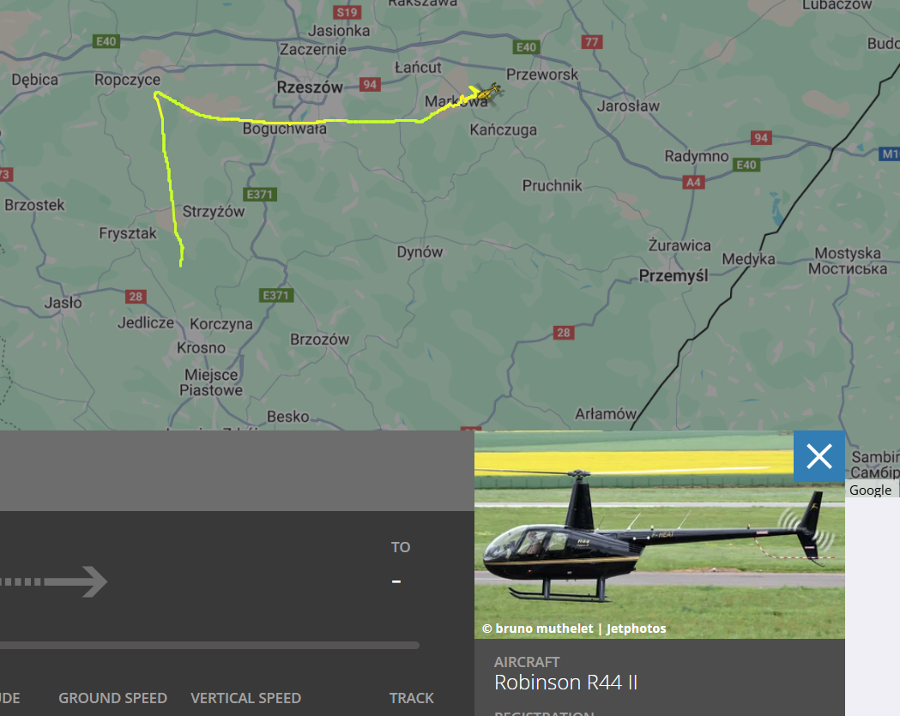Click the Rzeszów city label
Image resolution: width=900 pixels, height=716 pixels.
coord(310,87)
